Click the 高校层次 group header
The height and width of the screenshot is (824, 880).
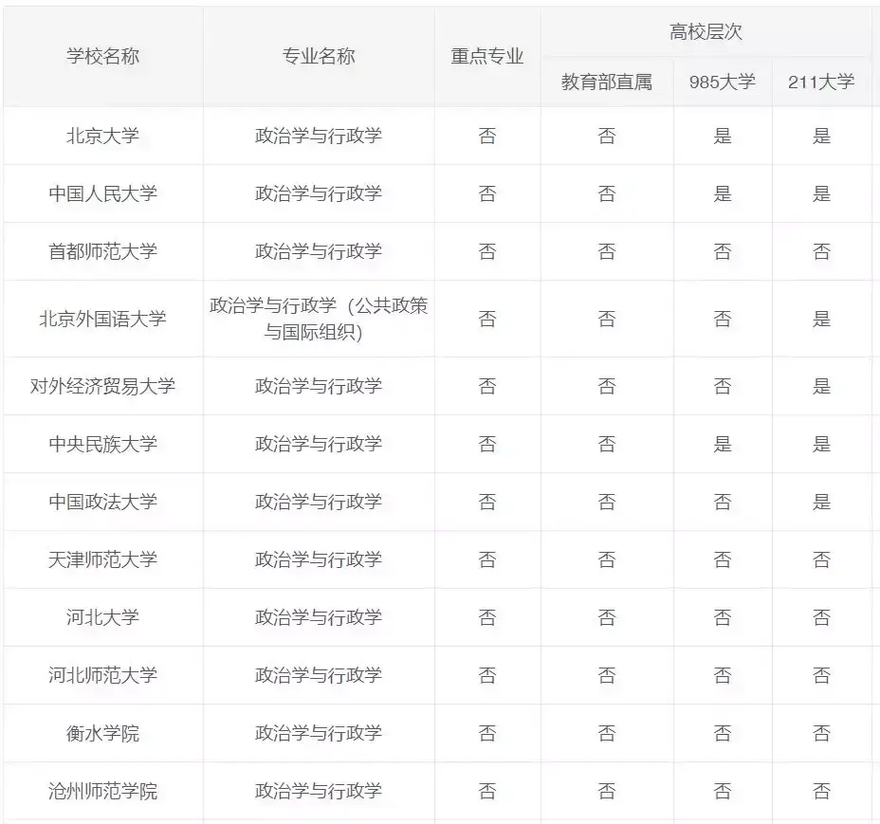[706, 31]
